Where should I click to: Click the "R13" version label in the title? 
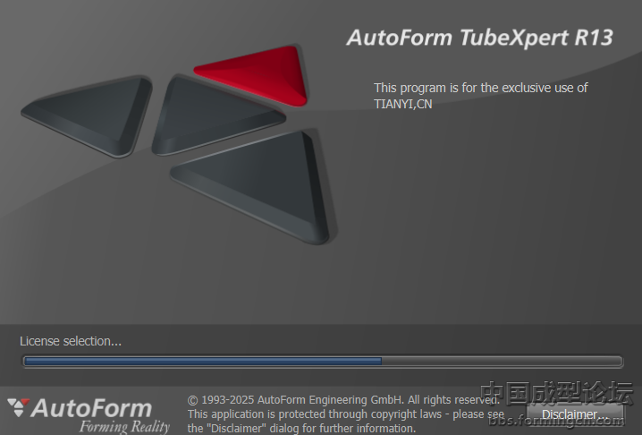[596, 38]
